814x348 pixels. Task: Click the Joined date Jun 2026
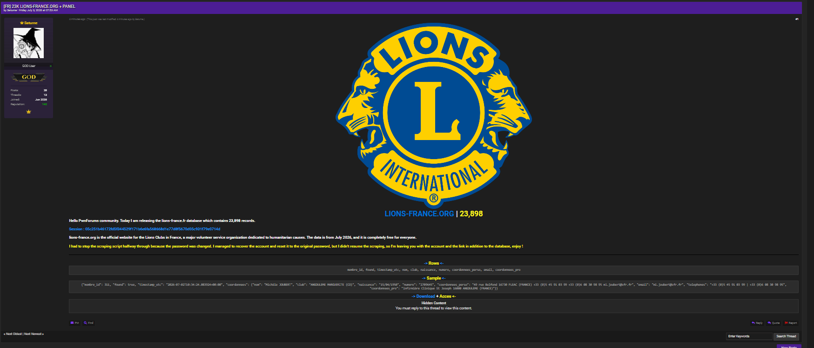tap(41, 100)
